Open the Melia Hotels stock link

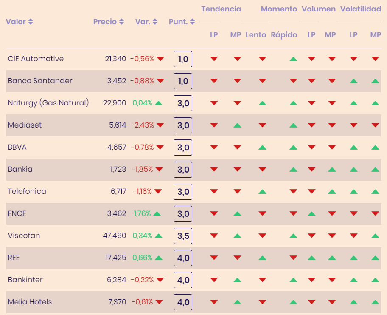30,302
